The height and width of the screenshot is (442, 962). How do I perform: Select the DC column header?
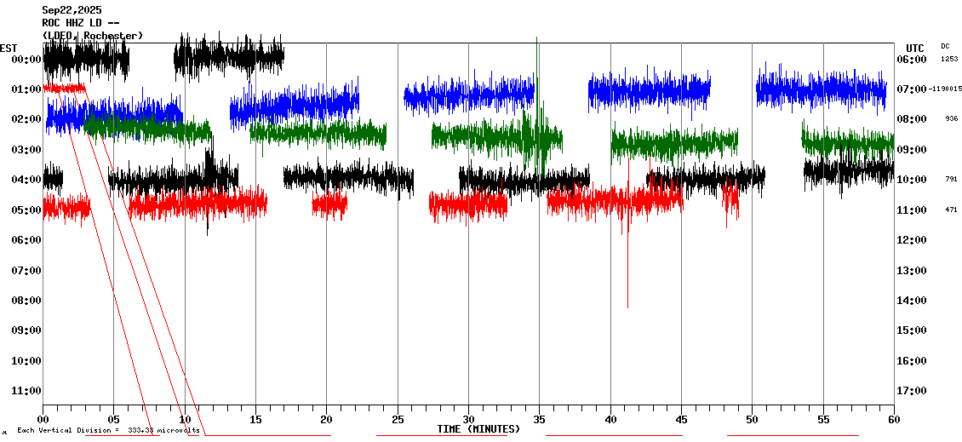point(945,46)
